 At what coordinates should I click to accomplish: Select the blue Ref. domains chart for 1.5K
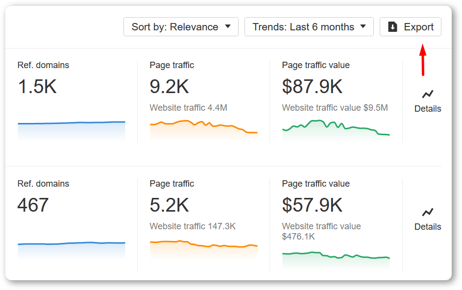[72, 131]
